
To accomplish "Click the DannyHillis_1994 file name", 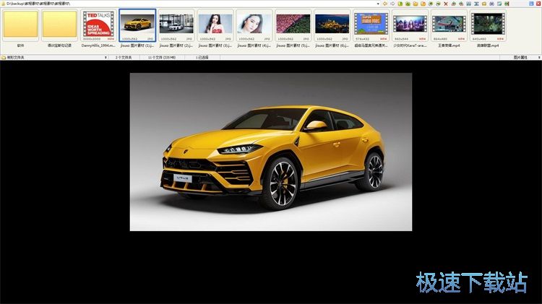I will (x=98, y=45).
